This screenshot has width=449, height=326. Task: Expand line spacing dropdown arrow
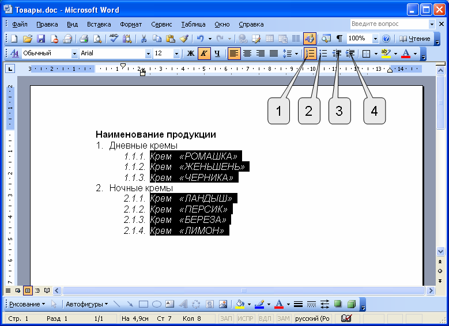[x=296, y=54]
